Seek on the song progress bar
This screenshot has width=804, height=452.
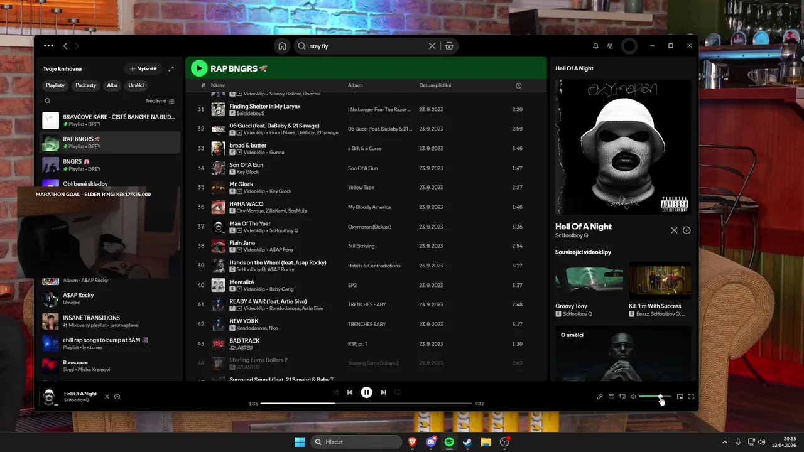click(x=366, y=403)
